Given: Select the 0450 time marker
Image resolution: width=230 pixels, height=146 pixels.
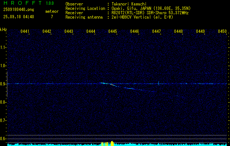Looking at the screenshot, I should coord(222,32).
